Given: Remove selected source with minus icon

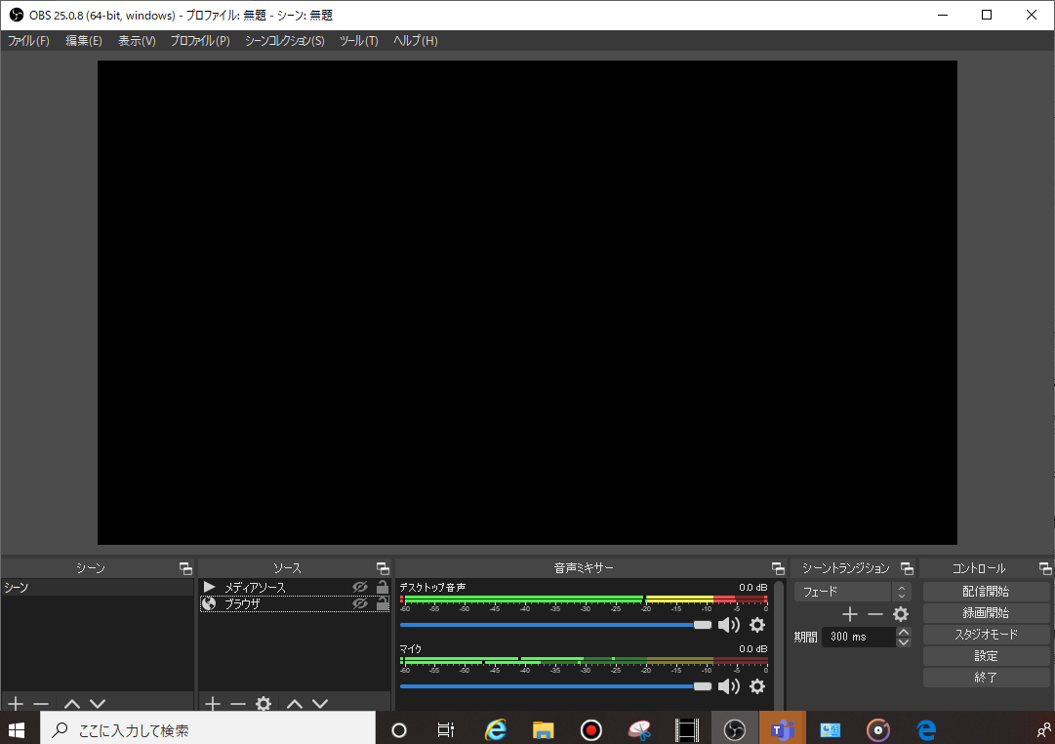Looking at the screenshot, I should coord(237,704).
